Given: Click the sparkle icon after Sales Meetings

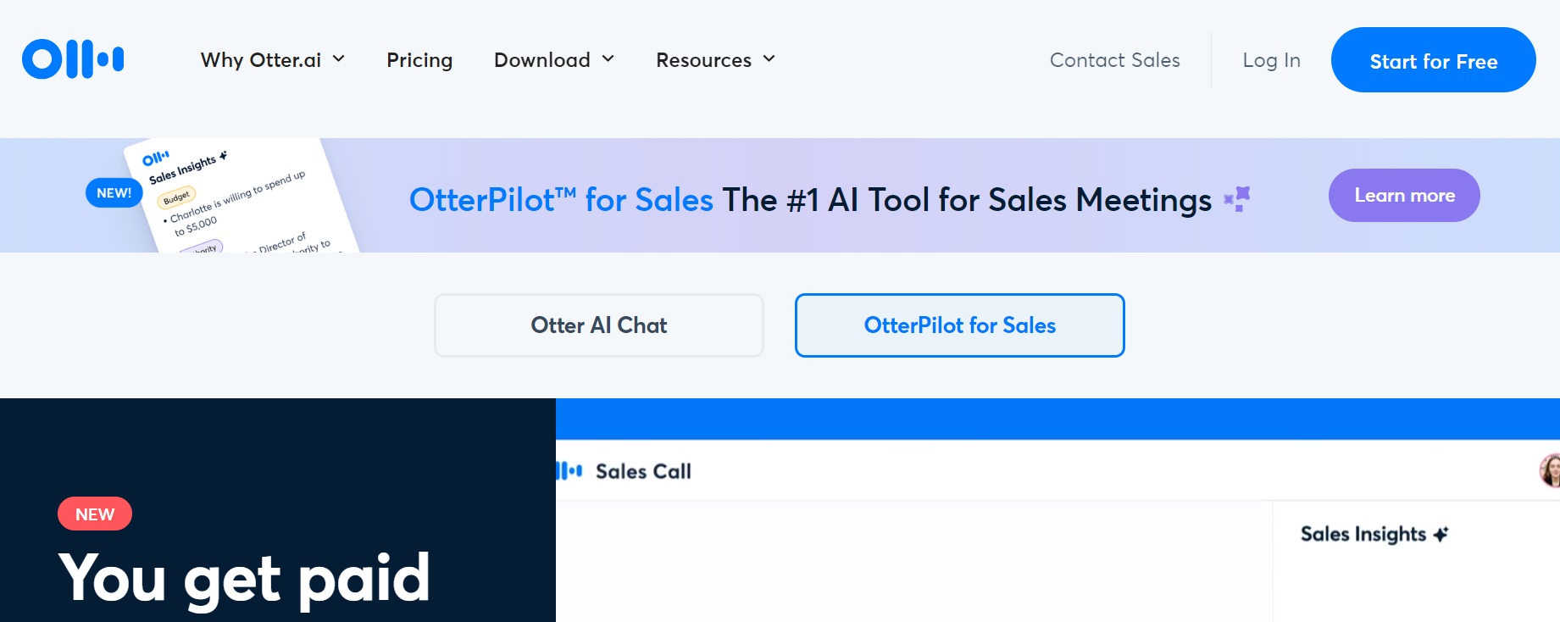Looking at the screenshot, I should (1237, 199).
